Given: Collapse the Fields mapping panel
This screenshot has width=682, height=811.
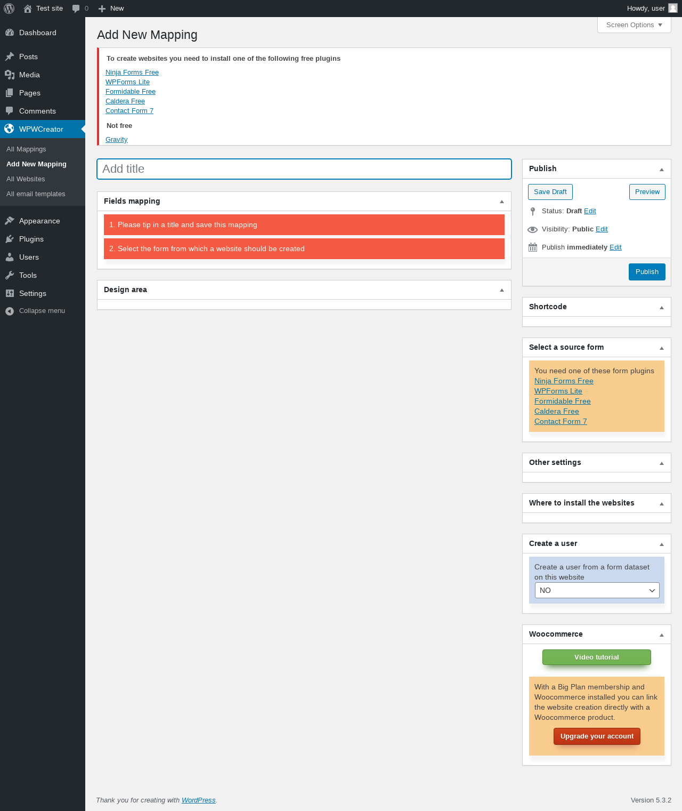Looking at the screenshot, I should [x=501, y=201].
